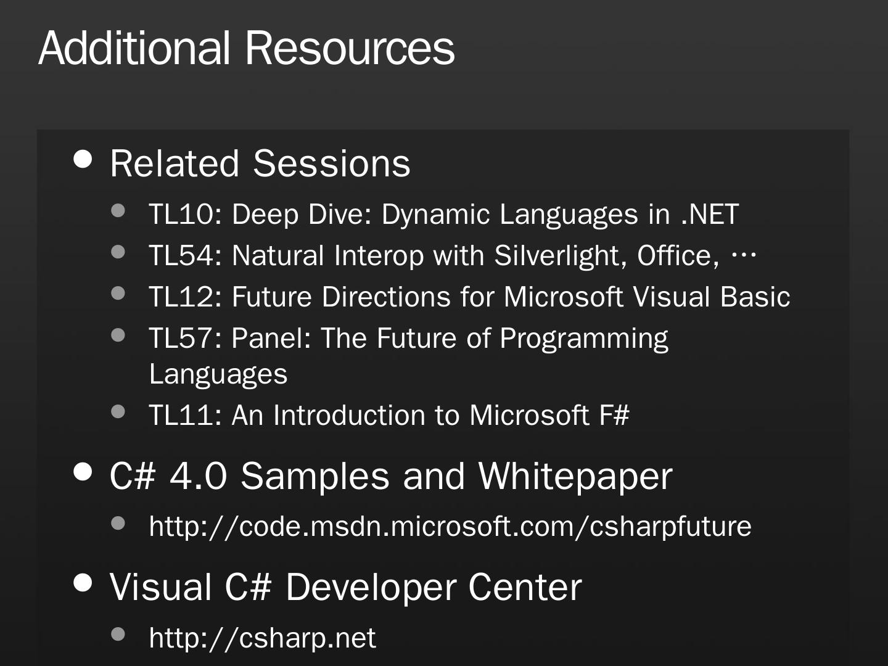The width and height of the screenshot is (888, 666).
Task: Click the small bullet before TL12
Action: (118, 293)
